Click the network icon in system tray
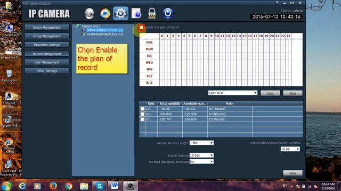This screenshot has height=191, width=341. [x=309, y=186]
